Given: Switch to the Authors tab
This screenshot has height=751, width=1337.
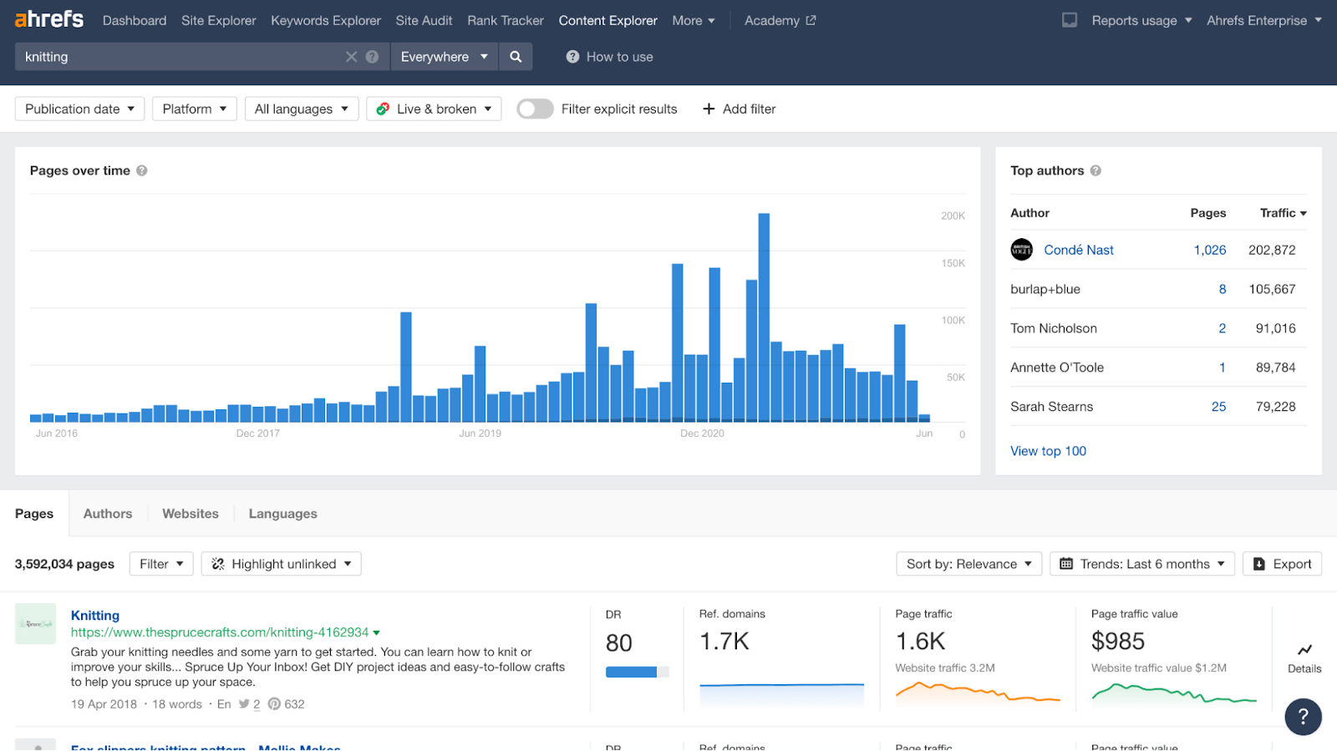Looking at the screenshot, I should pyautogui.click(x=108, y=514).
